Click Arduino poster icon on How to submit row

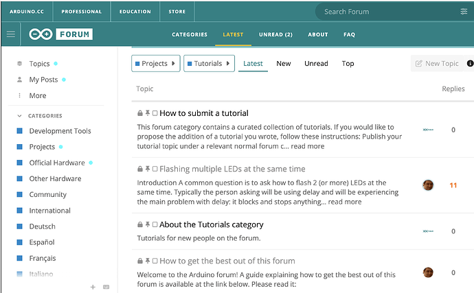(x=428, y=130)
